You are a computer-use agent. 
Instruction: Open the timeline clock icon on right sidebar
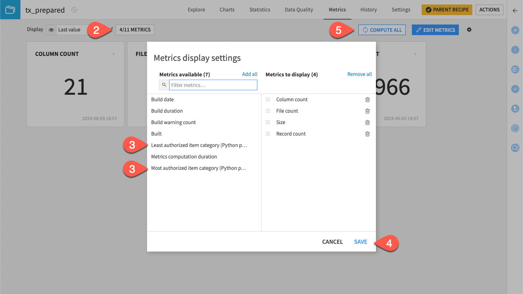(x=515, y=128)
